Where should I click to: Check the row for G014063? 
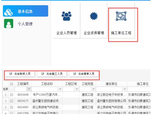tap(12, 107)
